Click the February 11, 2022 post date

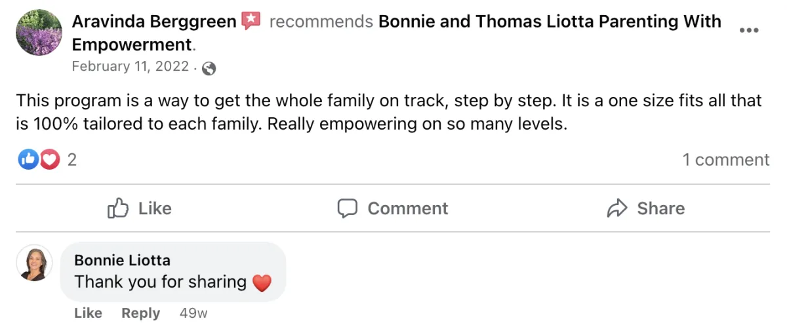[x=130, y=66]
